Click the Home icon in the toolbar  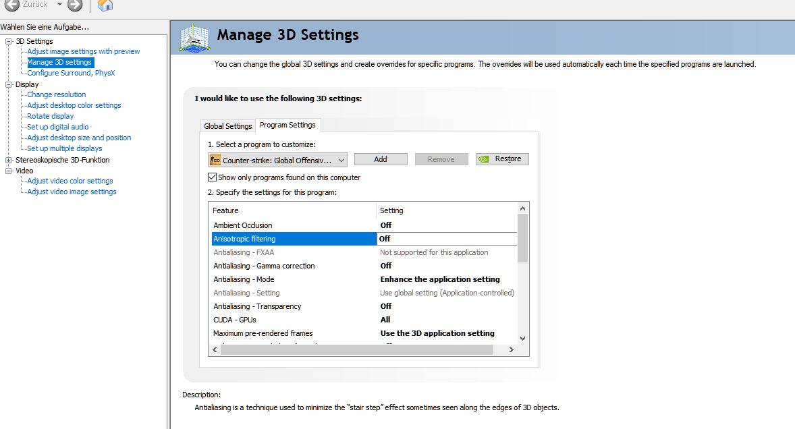click(x=105, y=5)
